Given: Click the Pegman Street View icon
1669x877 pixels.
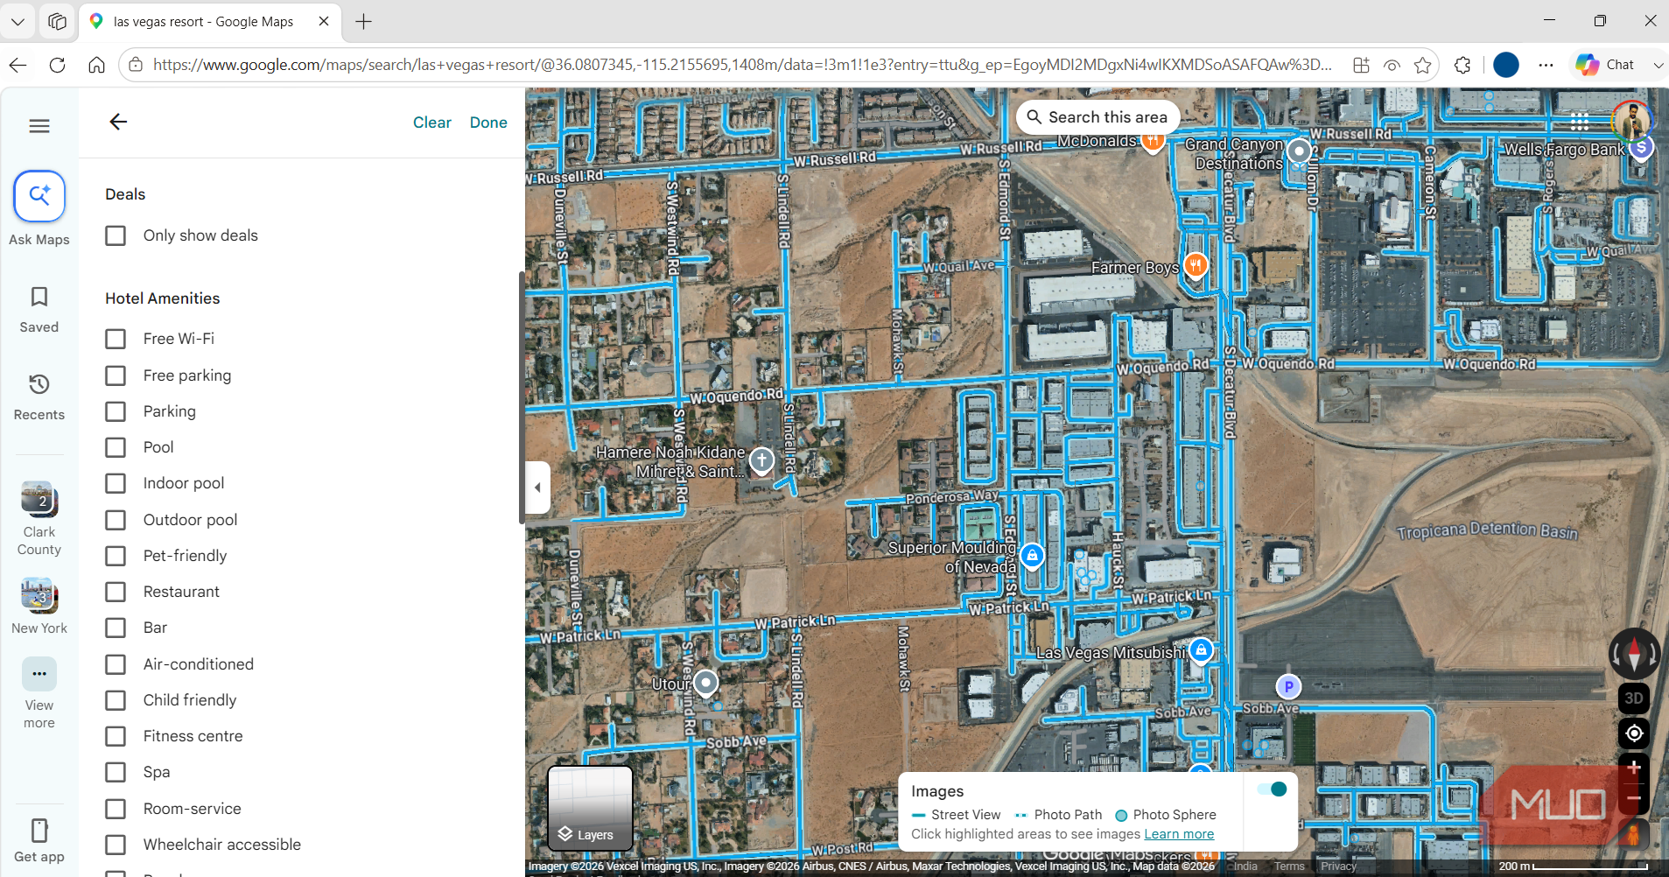Looking at the screenshot, I should point(1634,833).
